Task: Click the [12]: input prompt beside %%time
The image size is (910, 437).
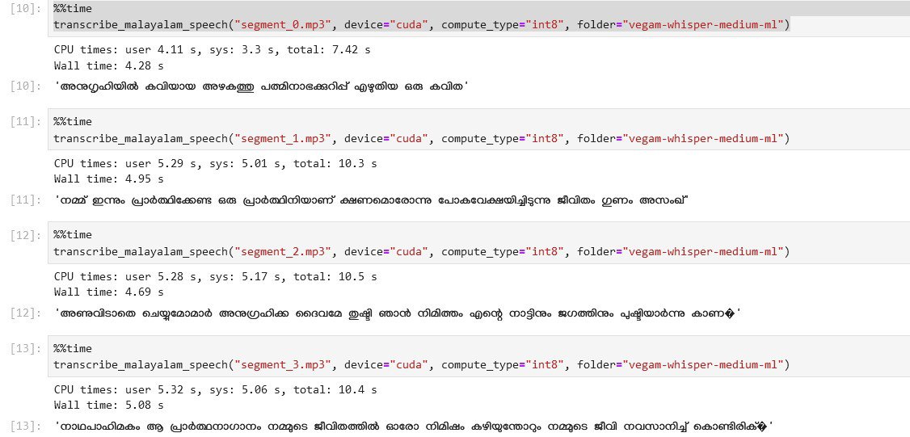Action: [x=26, y=235]
